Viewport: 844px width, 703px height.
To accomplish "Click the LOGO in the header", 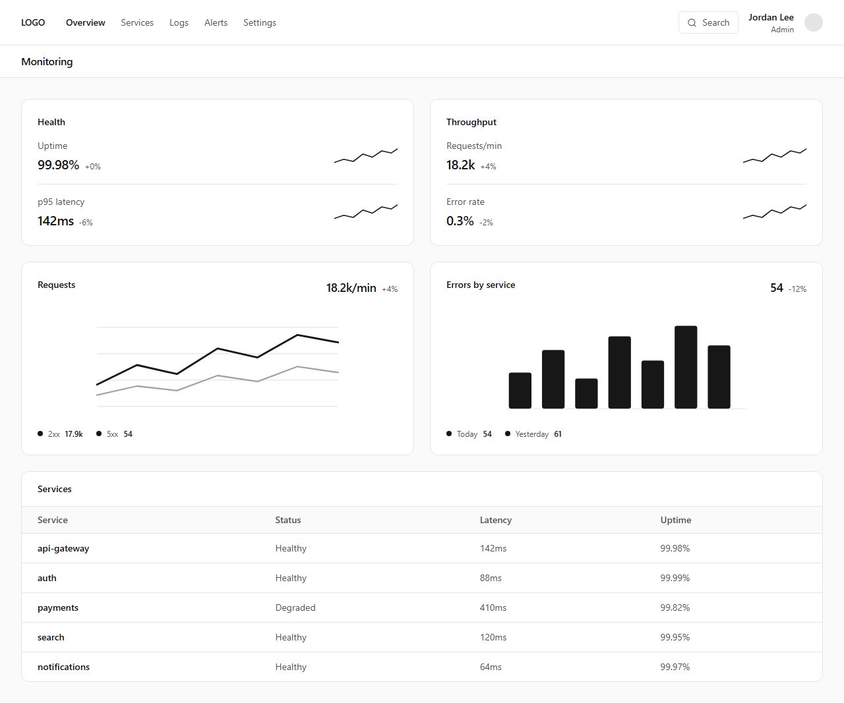I will coord(33,22).
